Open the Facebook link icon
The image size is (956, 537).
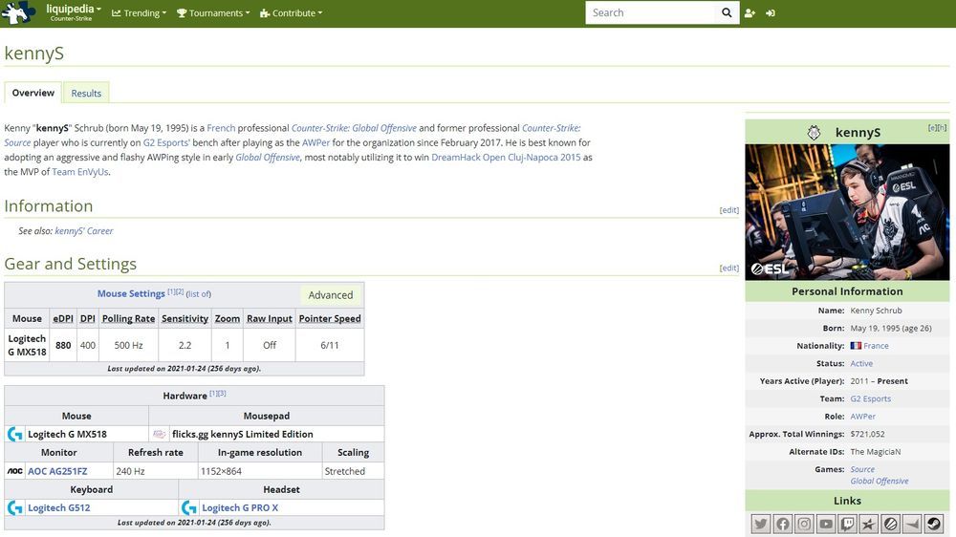tap(783, 524)
